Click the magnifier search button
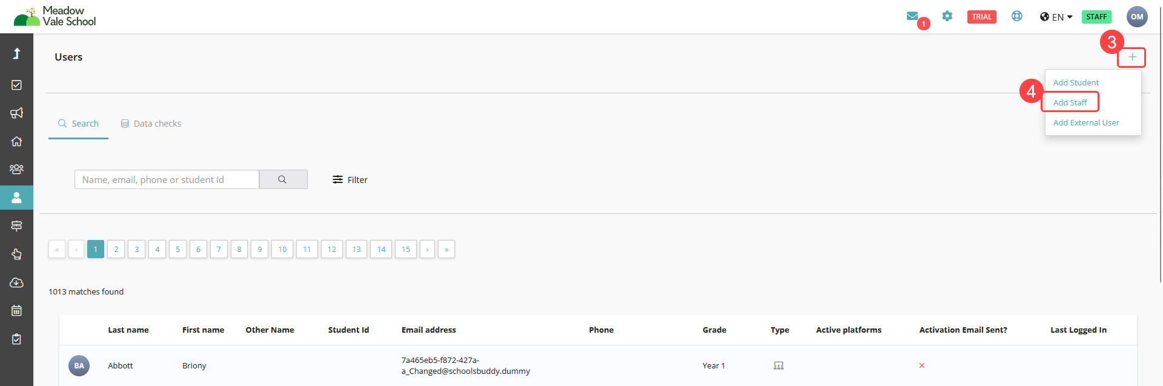This screenshot has width=1163, height=386. point(283,179)
